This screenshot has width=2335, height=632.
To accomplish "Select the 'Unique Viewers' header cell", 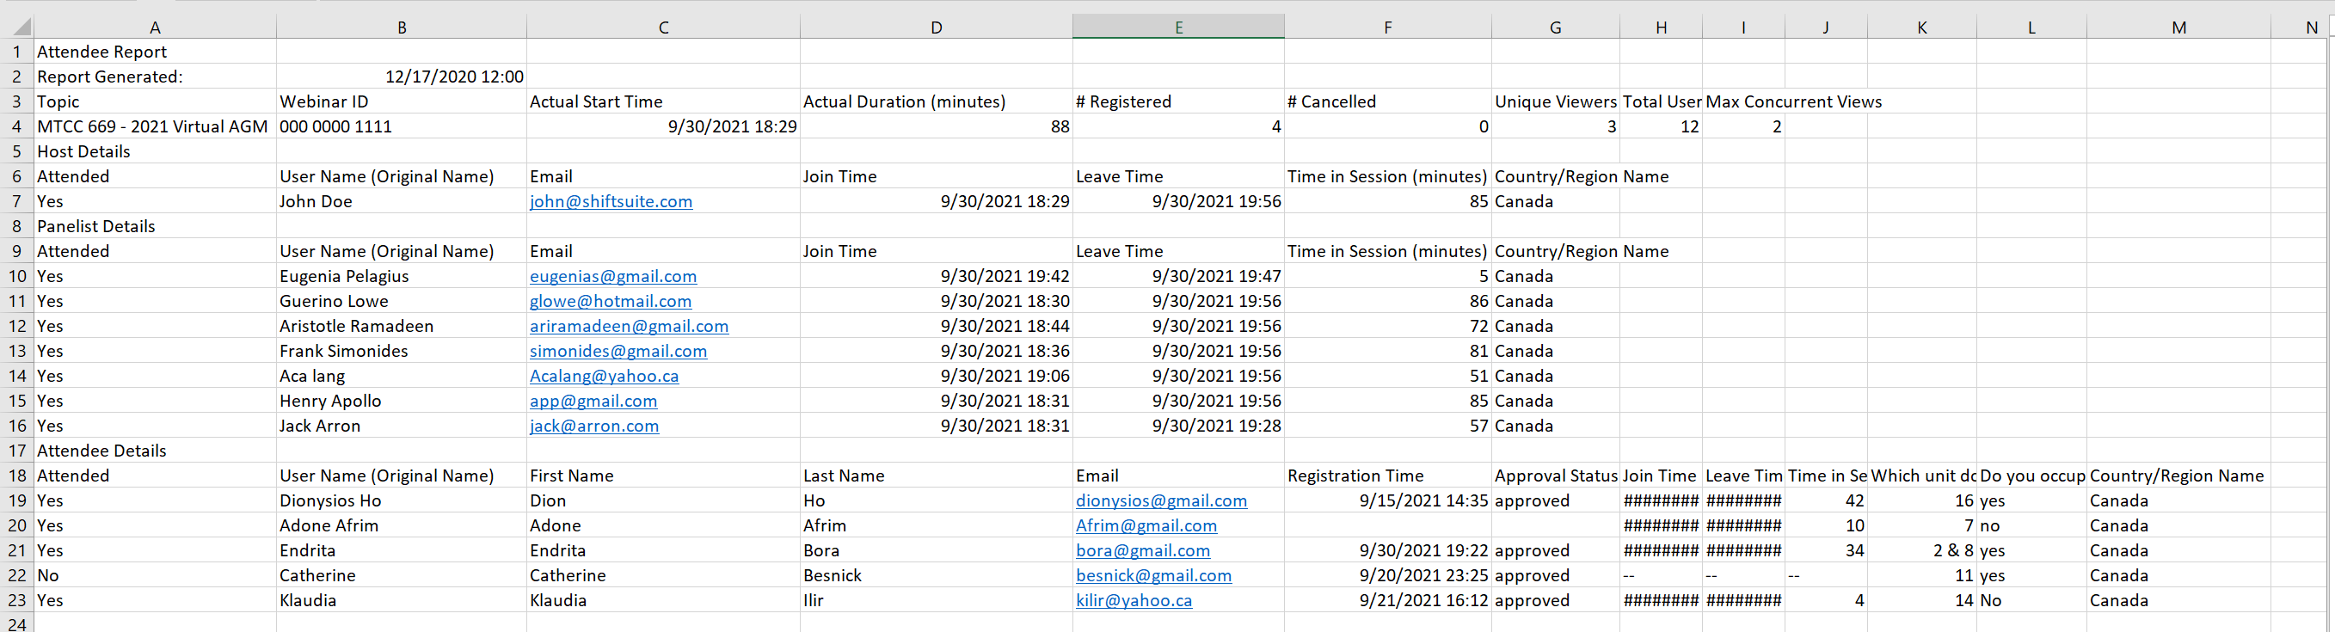I will click(1556, 101).
